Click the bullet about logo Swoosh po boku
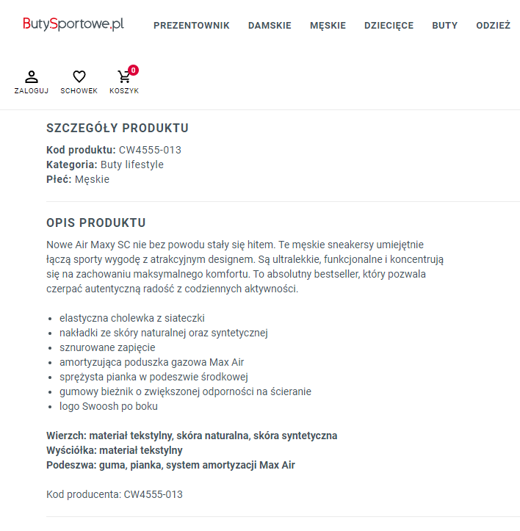 click(x=109, y=406)
